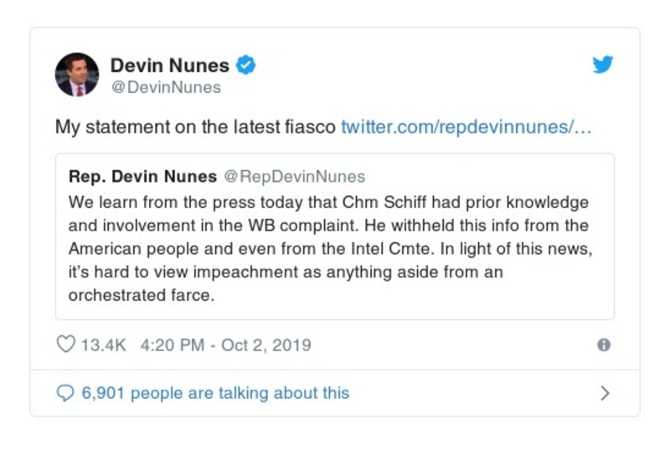
Task: Click the Oct 2, 2019 date
Action: (x=265, y=344)
